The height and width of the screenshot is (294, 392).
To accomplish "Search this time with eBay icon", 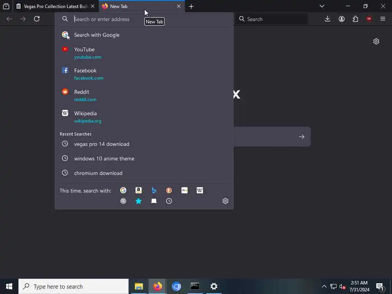I will [x=185, y=191].
